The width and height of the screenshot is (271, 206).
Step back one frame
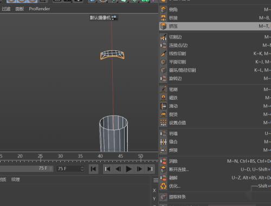tap(118, 169)
